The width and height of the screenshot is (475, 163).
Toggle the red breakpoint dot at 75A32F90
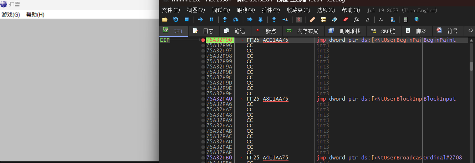[x=203, y=40]
